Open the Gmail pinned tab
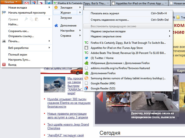 pyautogui.click(x=27, y=3)
